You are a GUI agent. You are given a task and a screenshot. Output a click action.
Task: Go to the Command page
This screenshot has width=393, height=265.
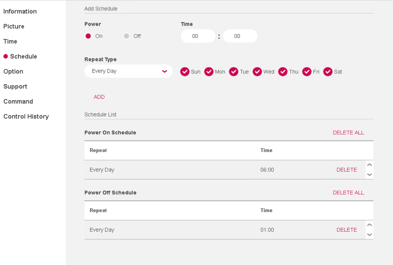tap(18, 101)
